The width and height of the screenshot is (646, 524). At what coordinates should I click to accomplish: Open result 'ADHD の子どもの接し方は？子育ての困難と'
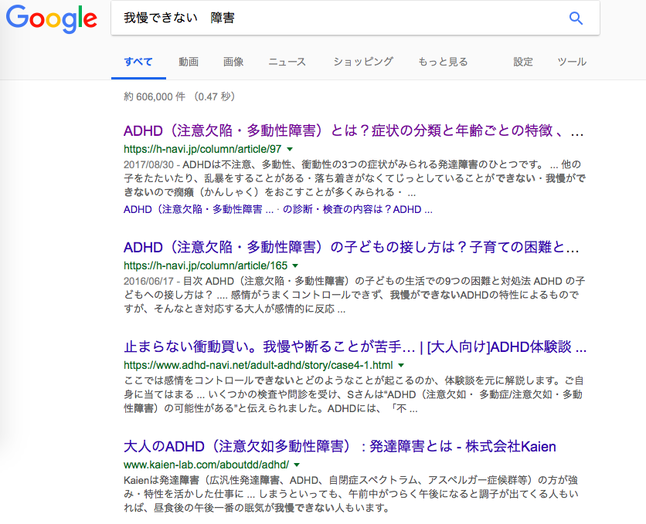[352, 247]
